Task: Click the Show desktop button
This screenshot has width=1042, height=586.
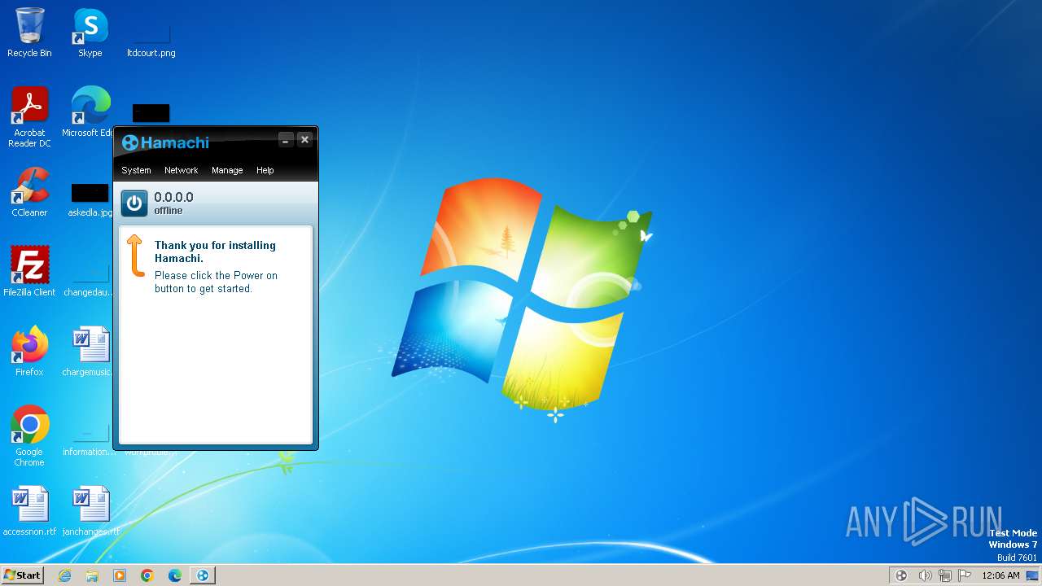Action: (x=1032, y=575)
